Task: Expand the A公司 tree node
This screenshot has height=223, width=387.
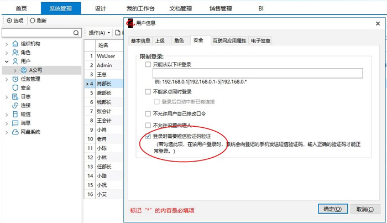Action: click(15, 70)
